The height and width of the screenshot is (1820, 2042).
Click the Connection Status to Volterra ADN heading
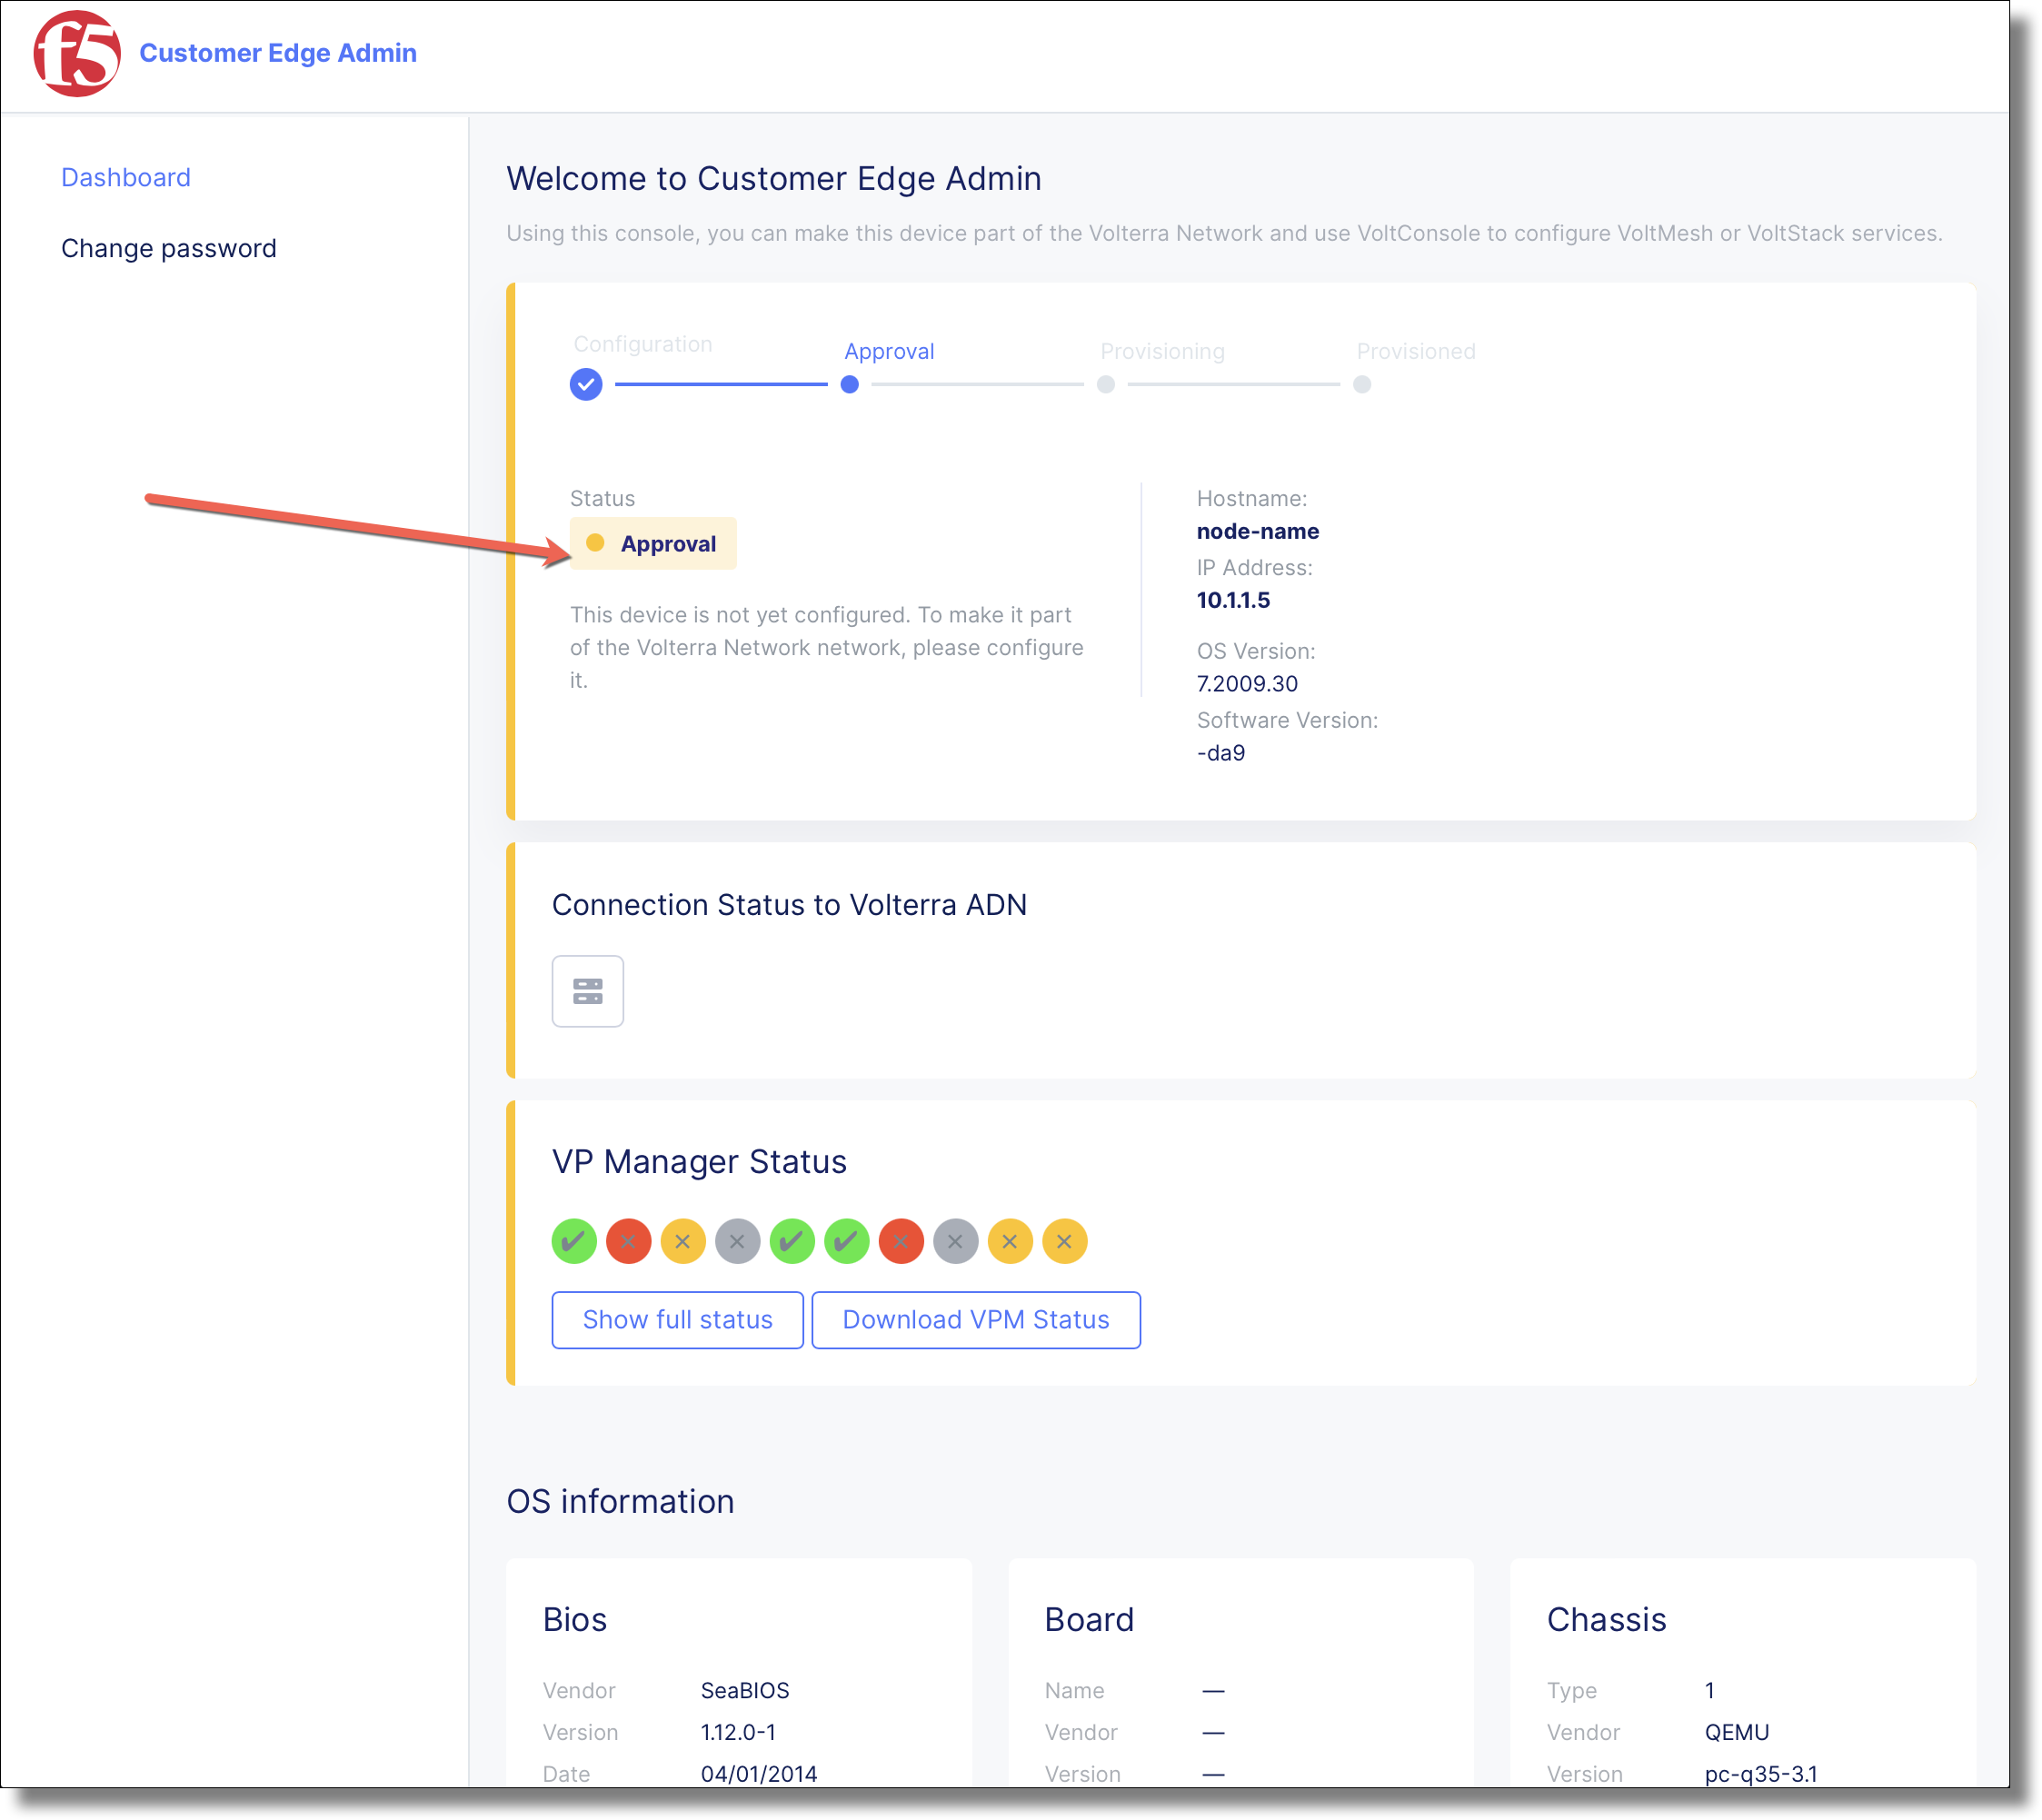790,904
